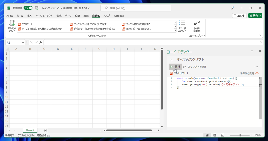268x141 pixels.
Task: Switch to Page Break Preview icon
Action: pyautogui.click(x=222, y=135)
